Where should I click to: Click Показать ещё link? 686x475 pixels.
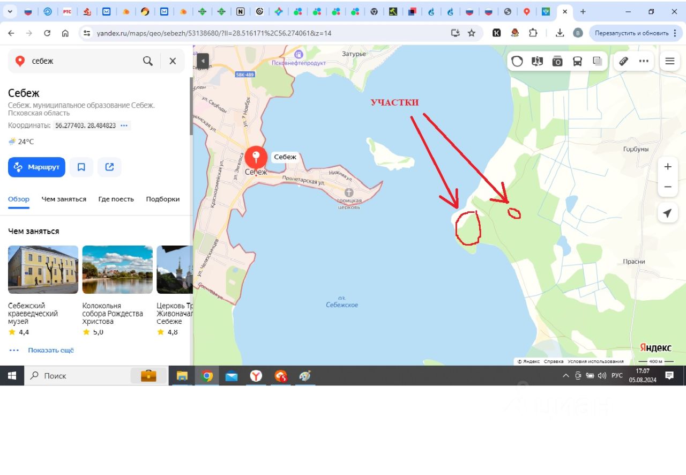tap(51, 350)
